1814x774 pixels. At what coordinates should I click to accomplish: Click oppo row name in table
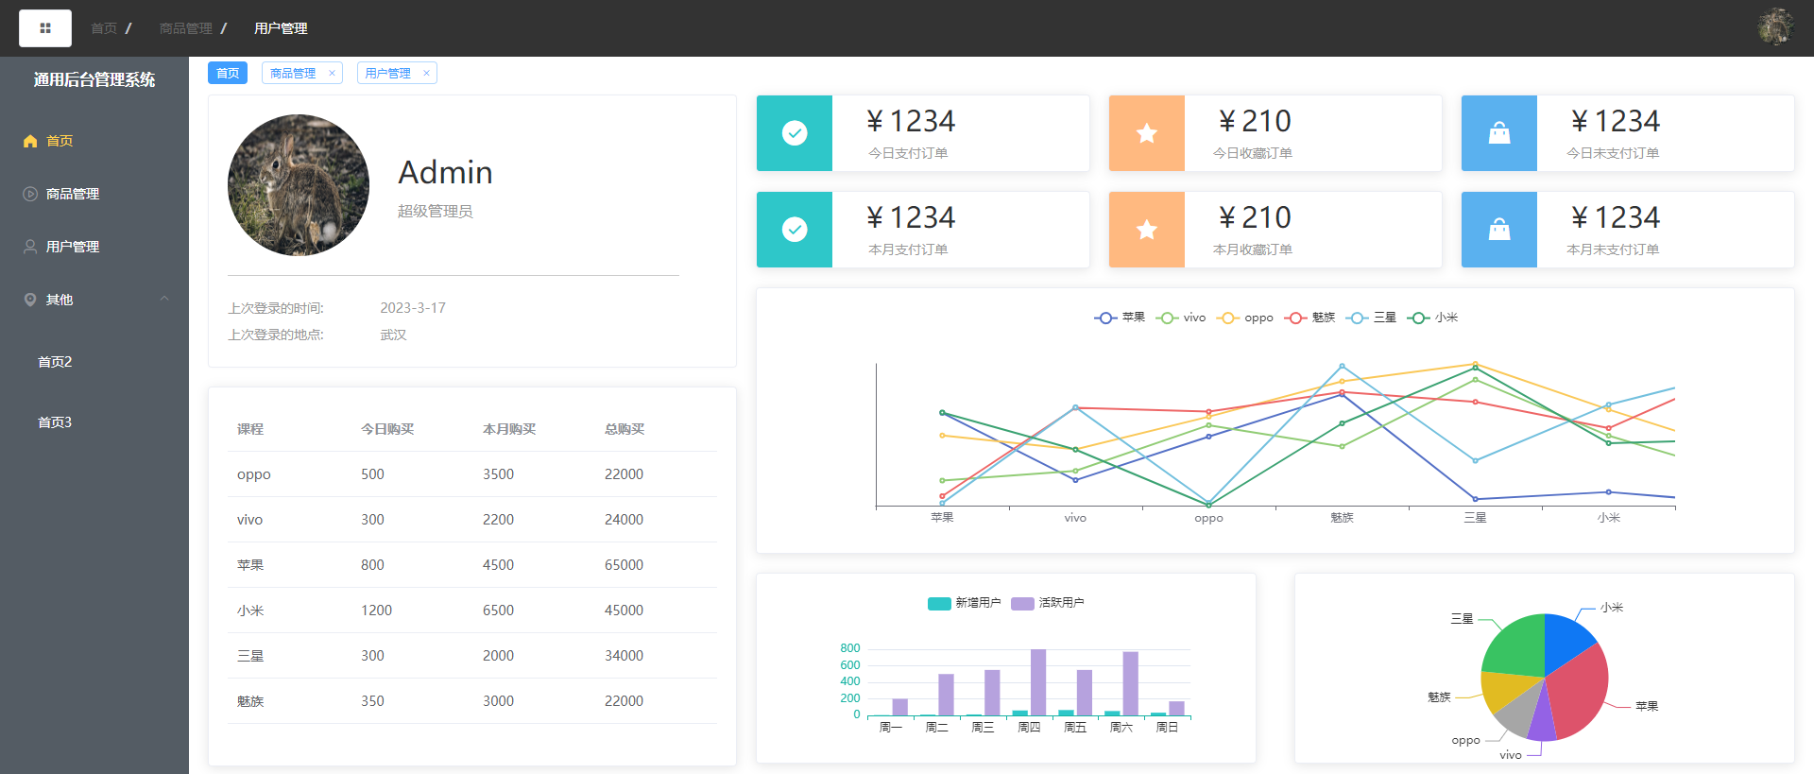[254, 474]
